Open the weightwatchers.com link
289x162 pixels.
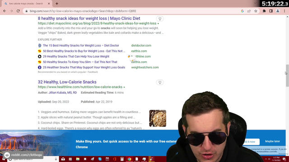[145, 67]
